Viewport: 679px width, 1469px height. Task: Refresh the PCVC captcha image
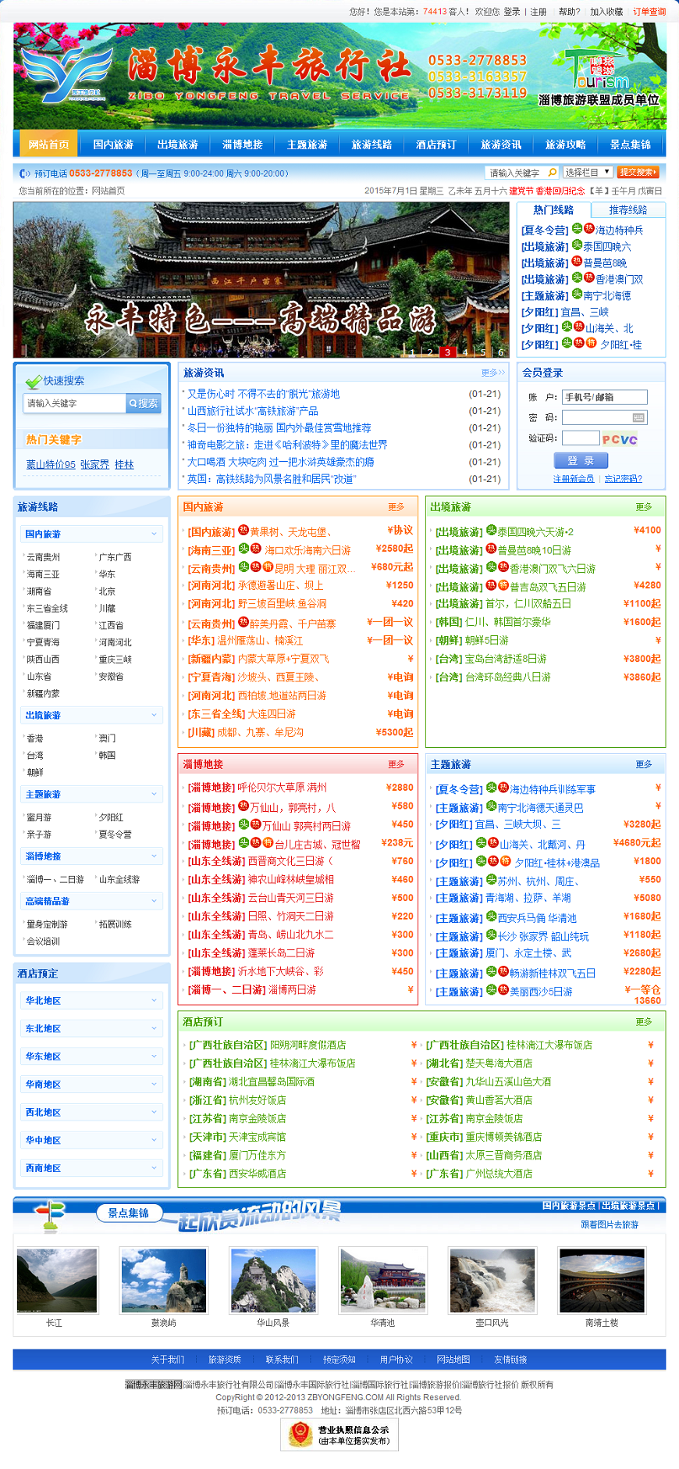pos(620,439)
